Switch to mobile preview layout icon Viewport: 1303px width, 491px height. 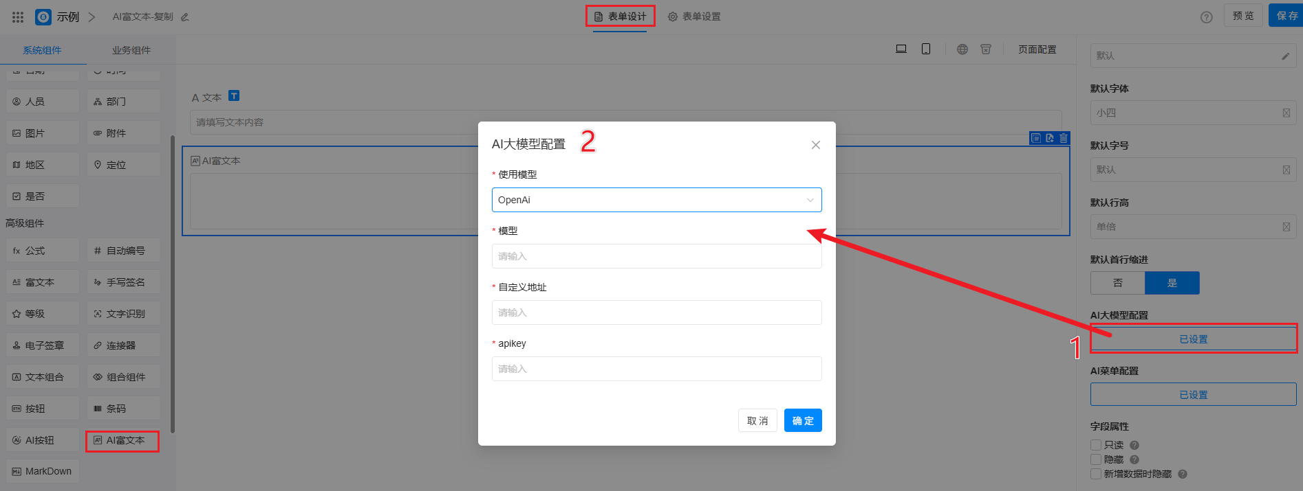tap(926, 49)
